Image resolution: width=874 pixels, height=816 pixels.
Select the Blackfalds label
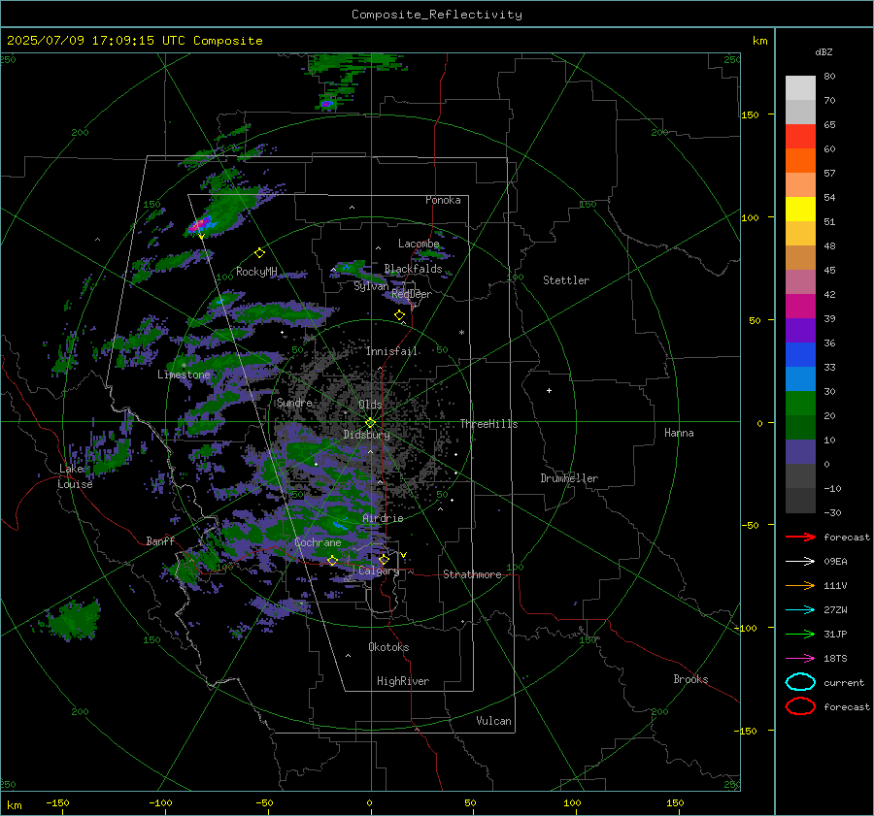413,269
